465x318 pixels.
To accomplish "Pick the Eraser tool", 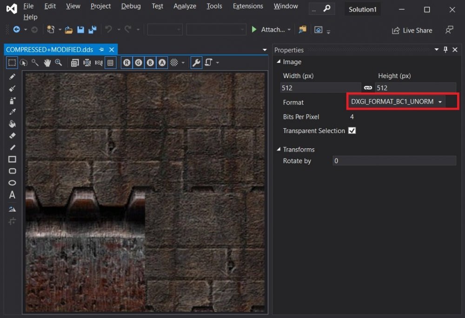I will (13, 135).
